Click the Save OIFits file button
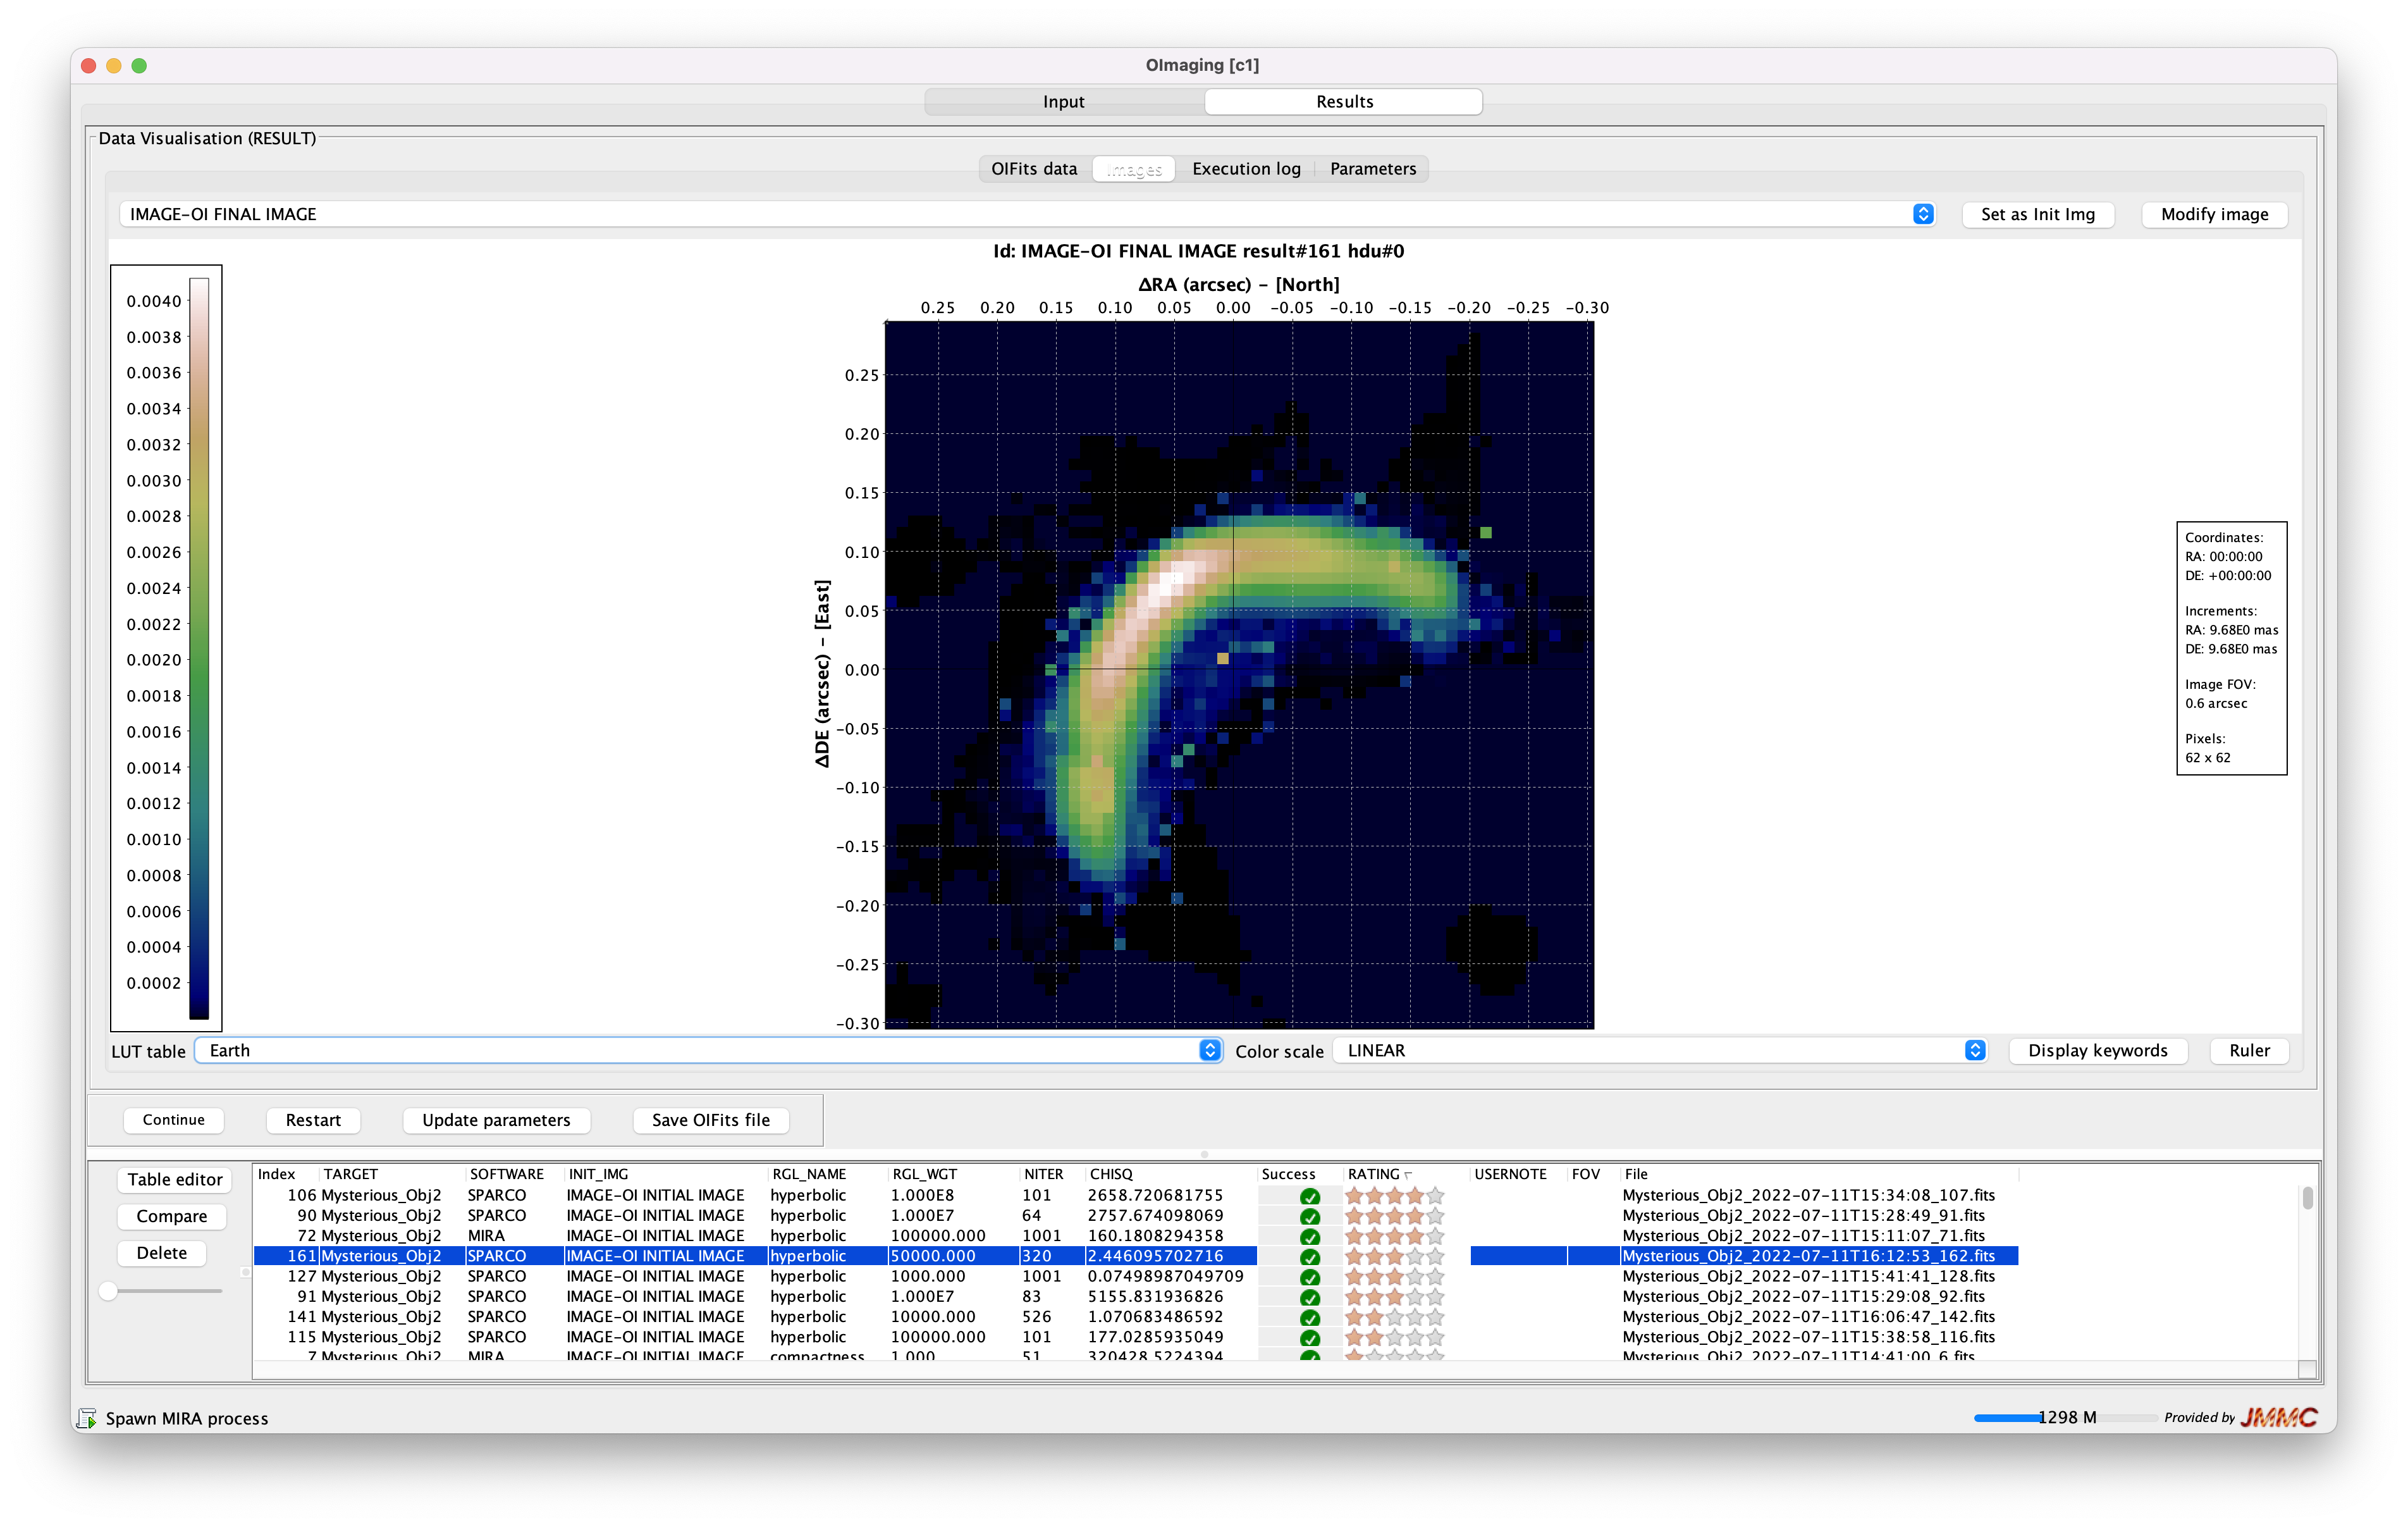2408x1527 pixels. (x=710, y=1120)
